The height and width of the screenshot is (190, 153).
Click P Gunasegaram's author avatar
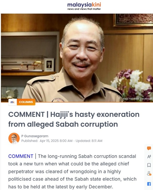(x=14, y=138)
